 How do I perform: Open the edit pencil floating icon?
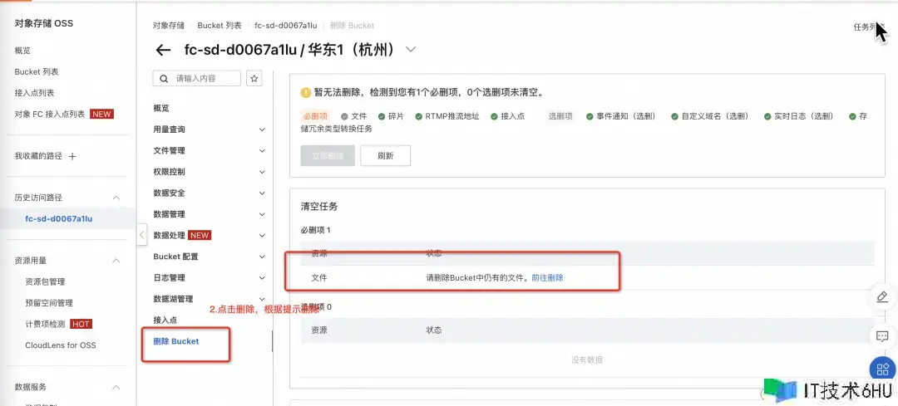[882, 296]
